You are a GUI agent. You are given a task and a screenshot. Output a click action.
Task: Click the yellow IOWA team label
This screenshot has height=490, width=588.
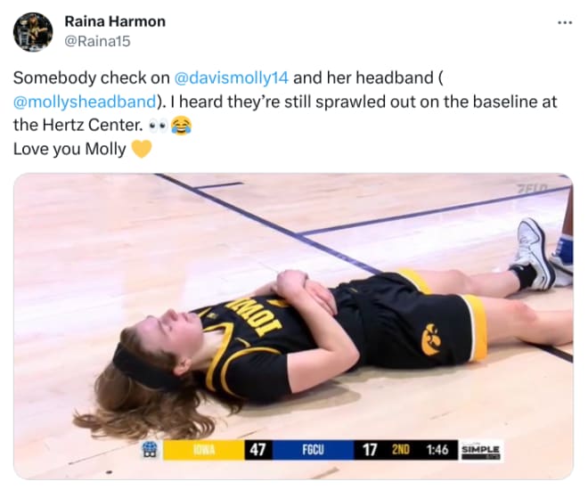coord(204,450)
